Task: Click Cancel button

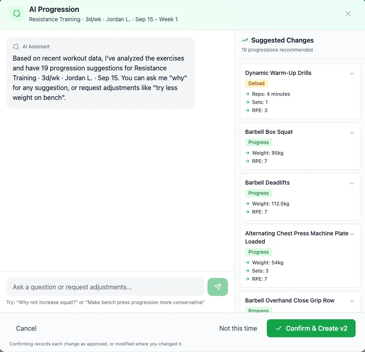Action: (26, 328)
